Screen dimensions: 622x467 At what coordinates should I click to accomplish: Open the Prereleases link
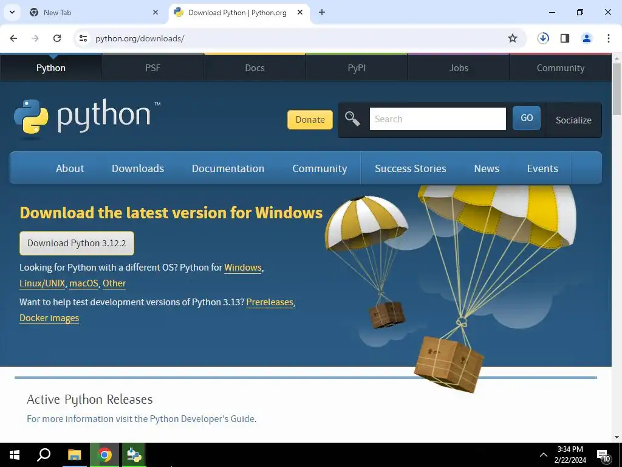pyautogui.click(x=270, y=302)
